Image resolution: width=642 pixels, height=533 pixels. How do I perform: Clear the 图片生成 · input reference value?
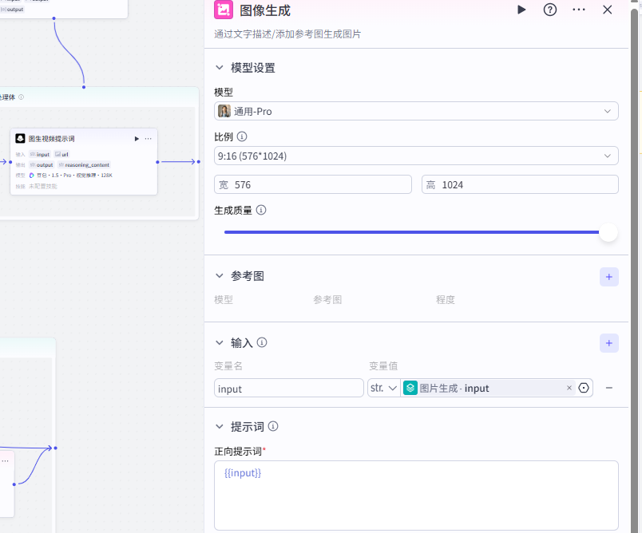point(569,388)
